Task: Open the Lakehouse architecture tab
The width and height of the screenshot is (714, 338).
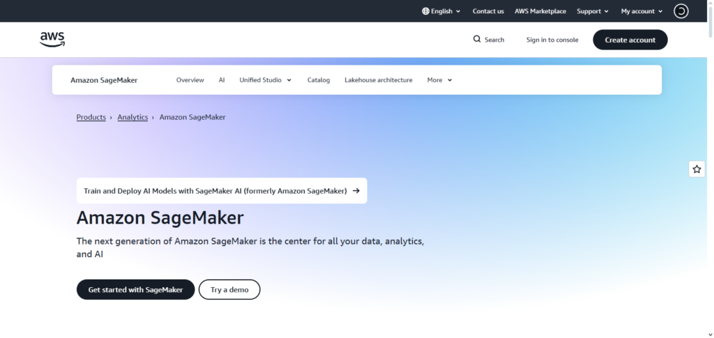Action: 379,80
